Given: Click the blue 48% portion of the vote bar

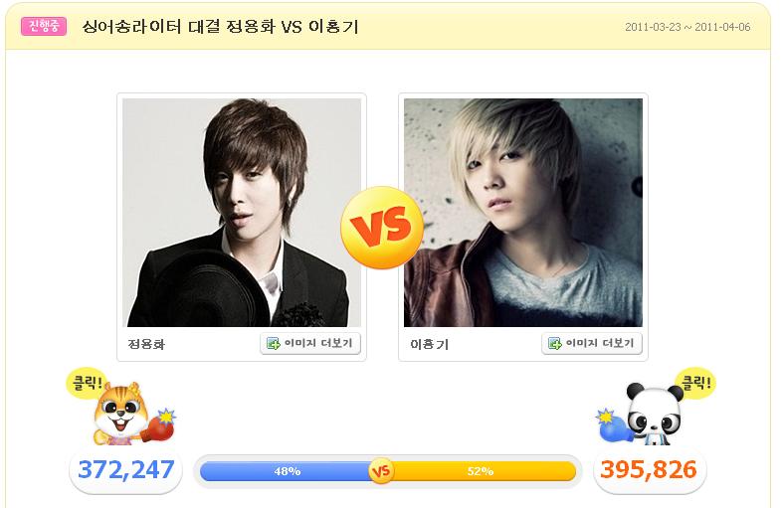Looking at the screenshot, I should pyautogui.click(x=286, y=471).
